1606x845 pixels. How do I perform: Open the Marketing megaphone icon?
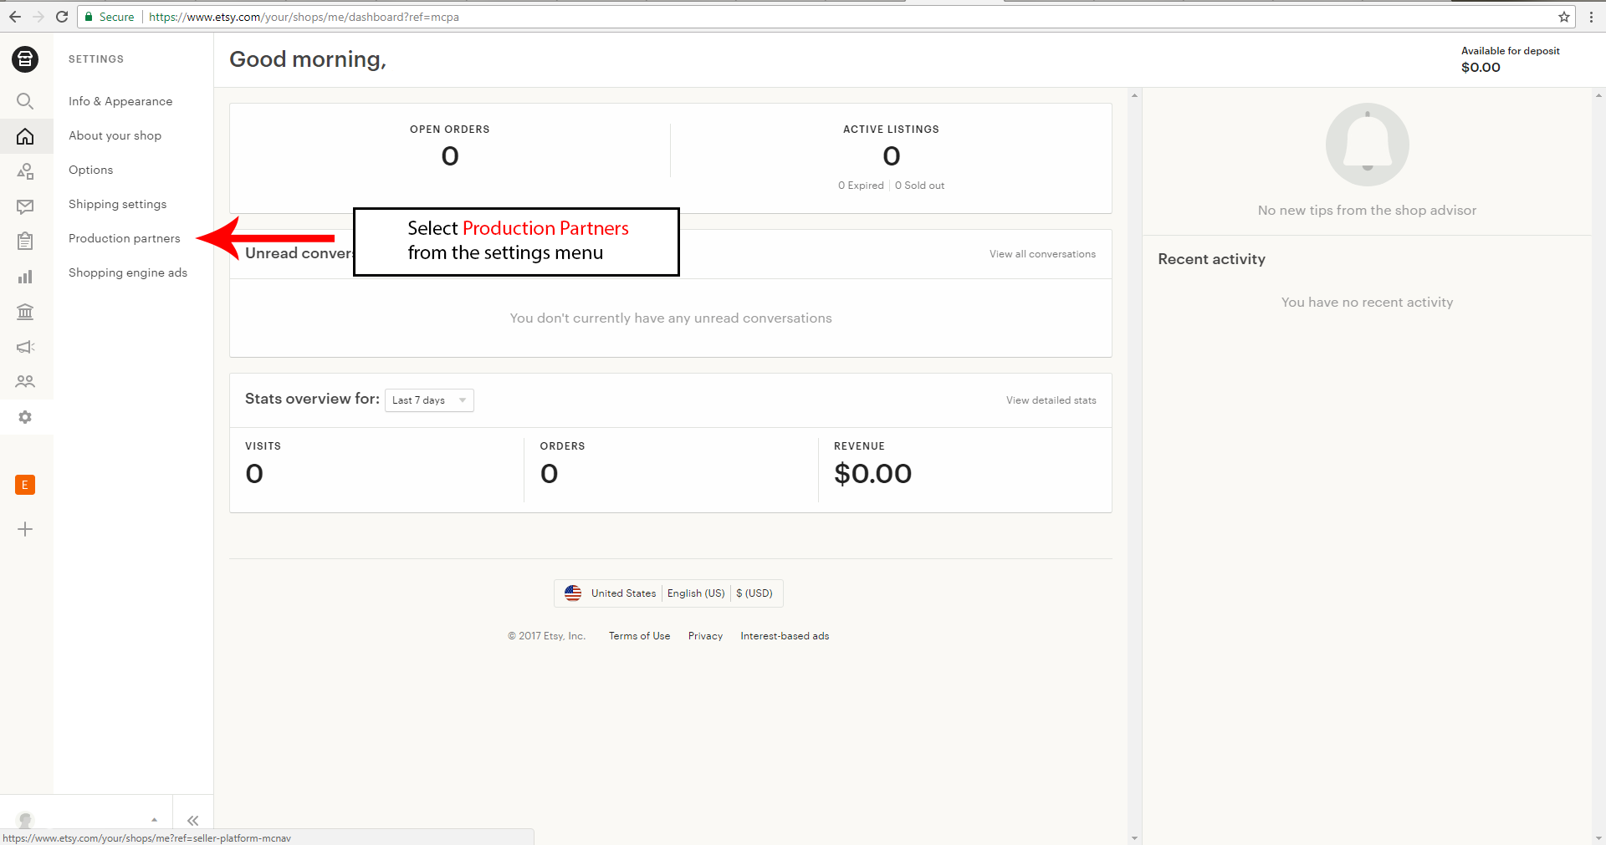click(25, 347)
